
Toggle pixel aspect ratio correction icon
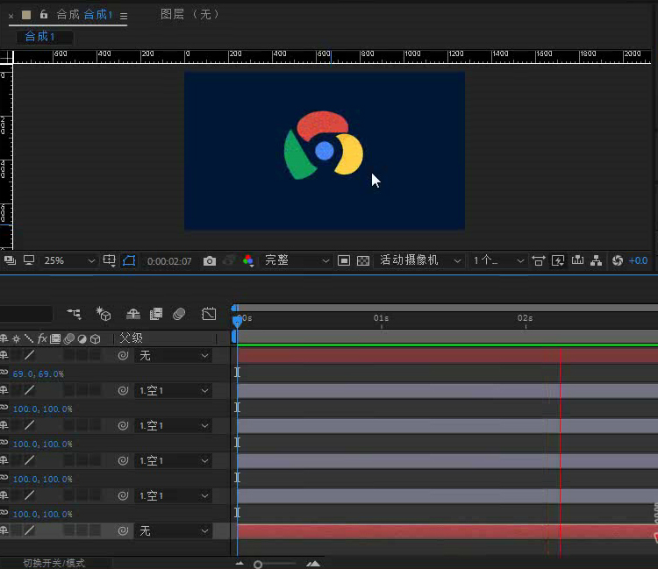539,260
